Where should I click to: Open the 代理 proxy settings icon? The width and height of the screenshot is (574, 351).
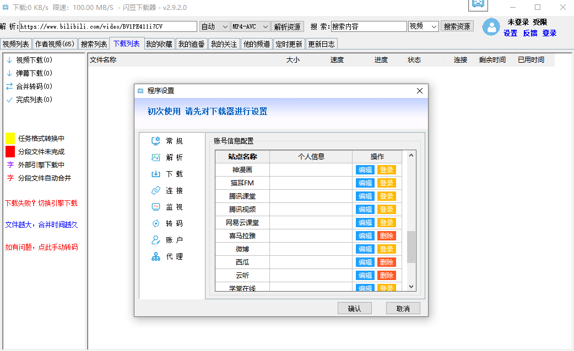(x=156, y=256)
